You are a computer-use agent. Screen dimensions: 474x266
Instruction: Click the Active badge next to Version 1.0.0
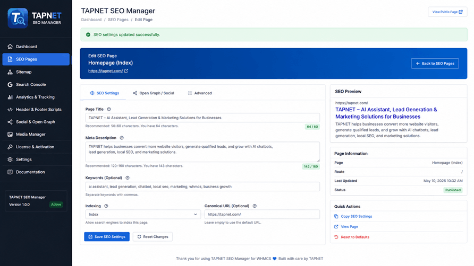click(56, 205)
